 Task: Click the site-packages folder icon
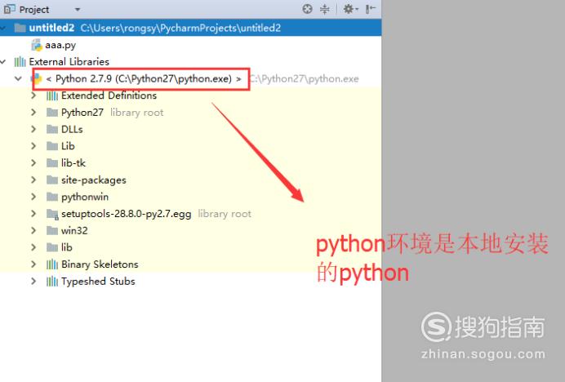52,180
